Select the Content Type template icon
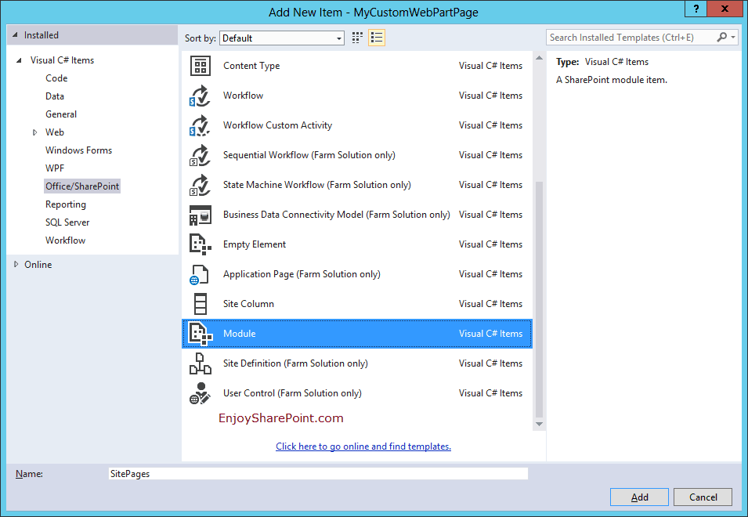This screenshot has height=517, width=748. point(201,66)
